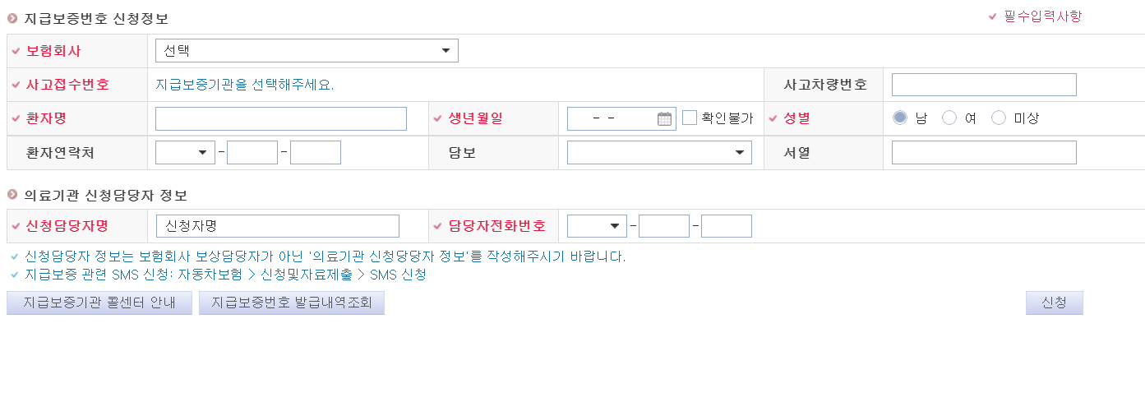Click the bullet icon beside 지급보증번호 신청정보
Viewport: 1145px width, 402px height.
tap(12, 17)
